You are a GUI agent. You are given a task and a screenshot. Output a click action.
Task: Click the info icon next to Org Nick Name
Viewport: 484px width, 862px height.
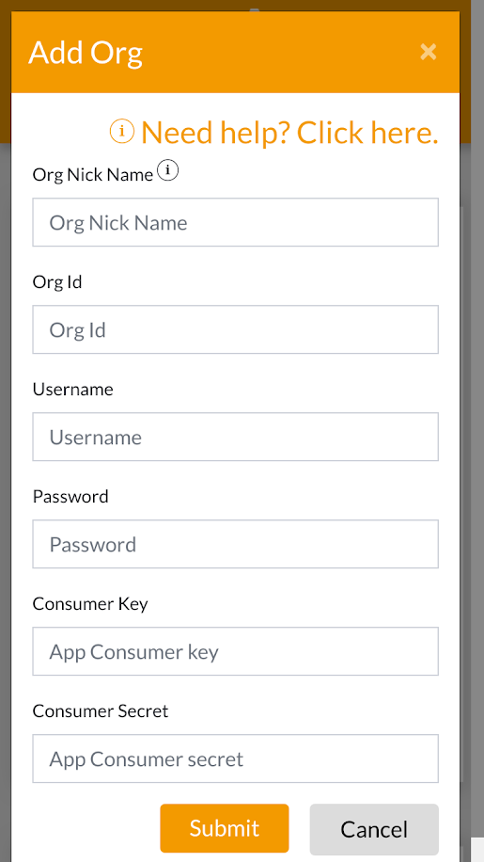pyautogui.click(x=168, y=171)
